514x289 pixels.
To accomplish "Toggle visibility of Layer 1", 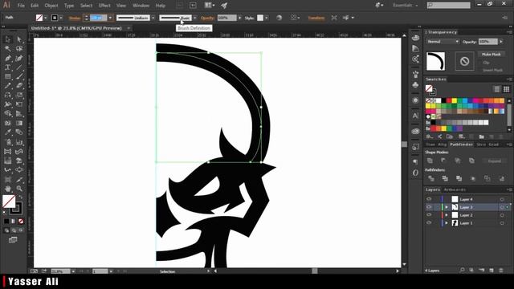I will (x=429, y=223).
